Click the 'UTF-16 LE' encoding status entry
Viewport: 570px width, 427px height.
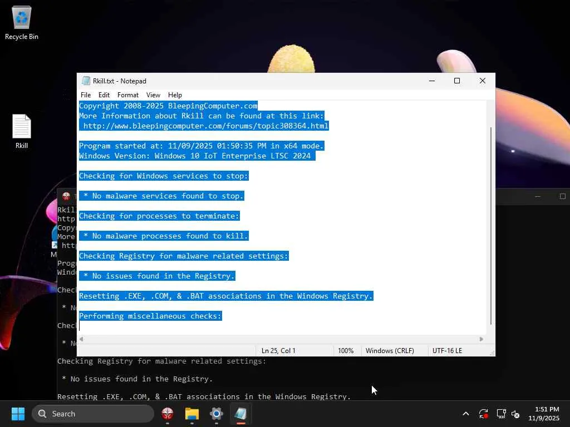(447, 351)
